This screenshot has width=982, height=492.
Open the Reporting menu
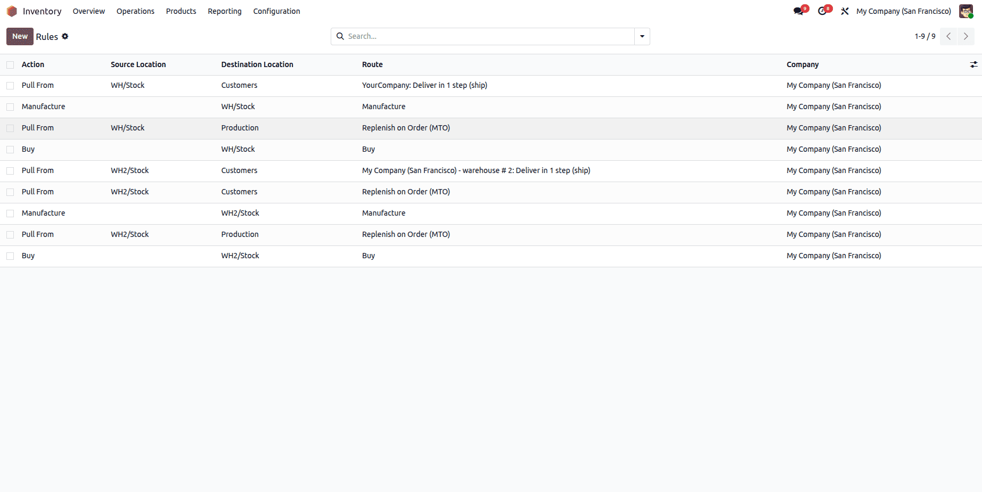pos(224,11)
